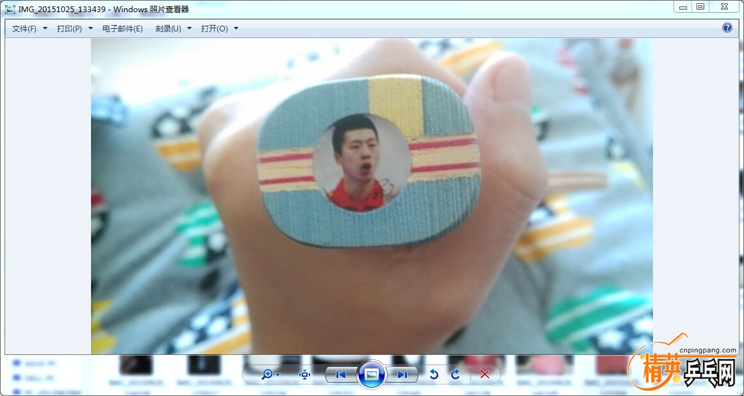Go to the previous photo
Image resolution: width=744 pixels, height=396 pixels.
(341, 375)
